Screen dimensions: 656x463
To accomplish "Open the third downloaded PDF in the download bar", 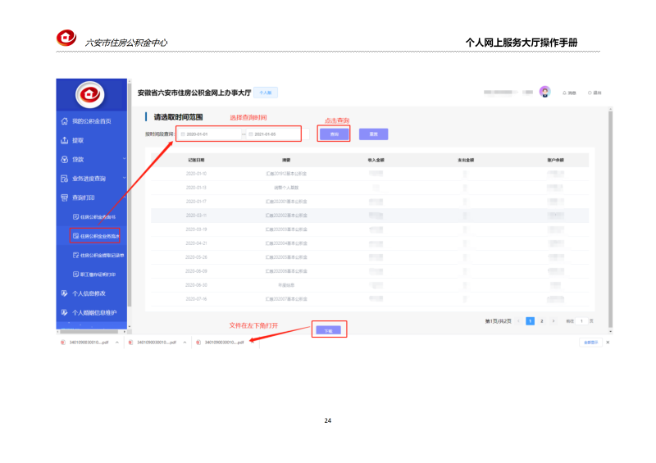I will (x=221, y=343).
